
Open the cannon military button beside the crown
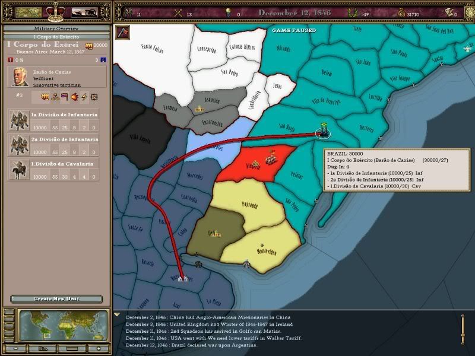pyautogui.click(x=84, y=12)
